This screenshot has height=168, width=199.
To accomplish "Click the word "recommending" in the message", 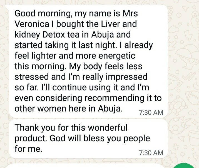I will [x=114, y=98].
